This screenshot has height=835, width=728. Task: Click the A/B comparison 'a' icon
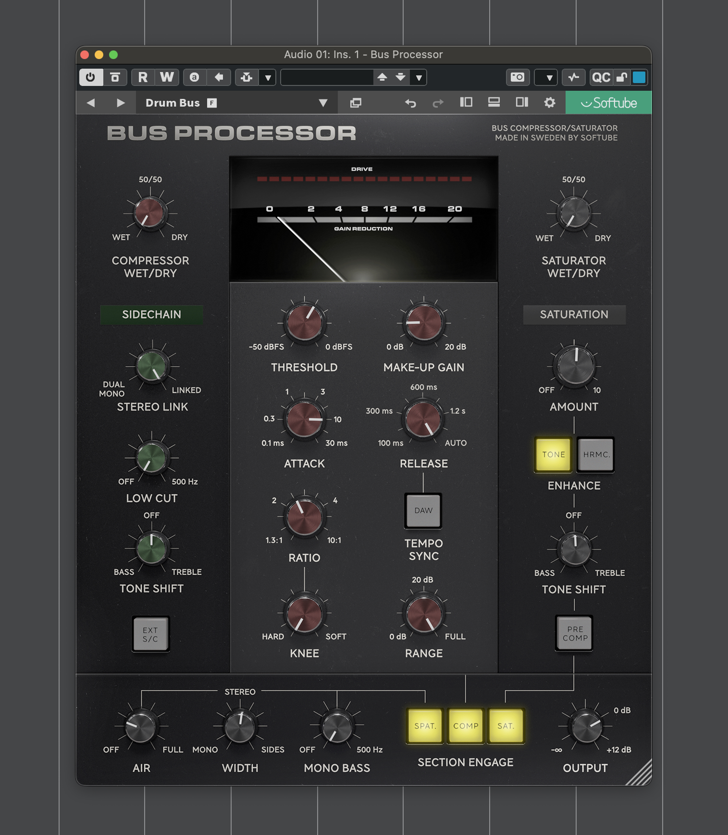pos(195,77)
